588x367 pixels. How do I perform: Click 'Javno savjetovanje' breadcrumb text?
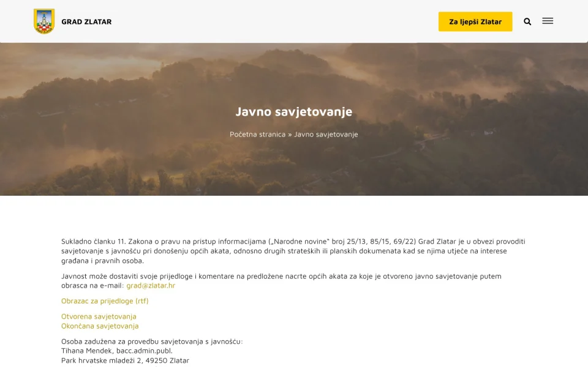click(x=326, y=135)
